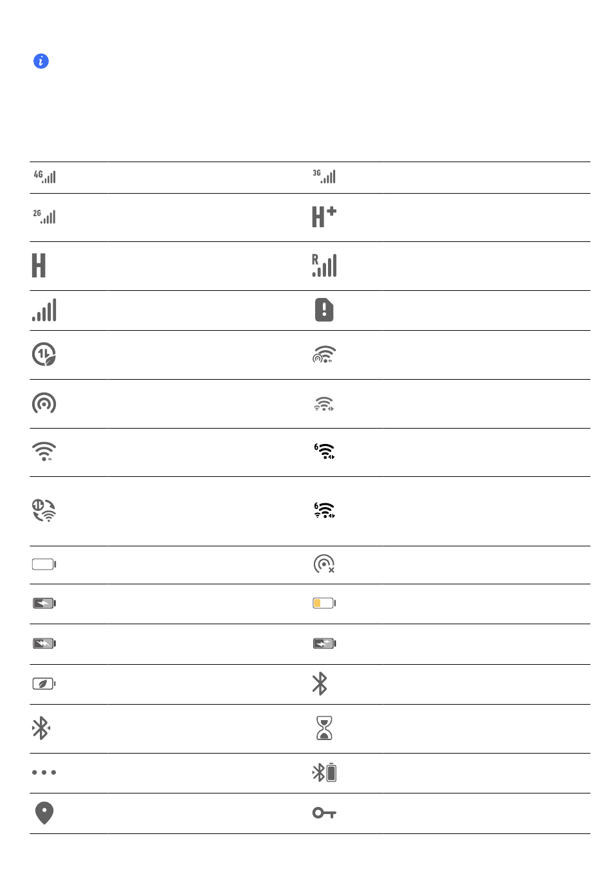
Task: Click the blue info icon
Action: (41, 61)
